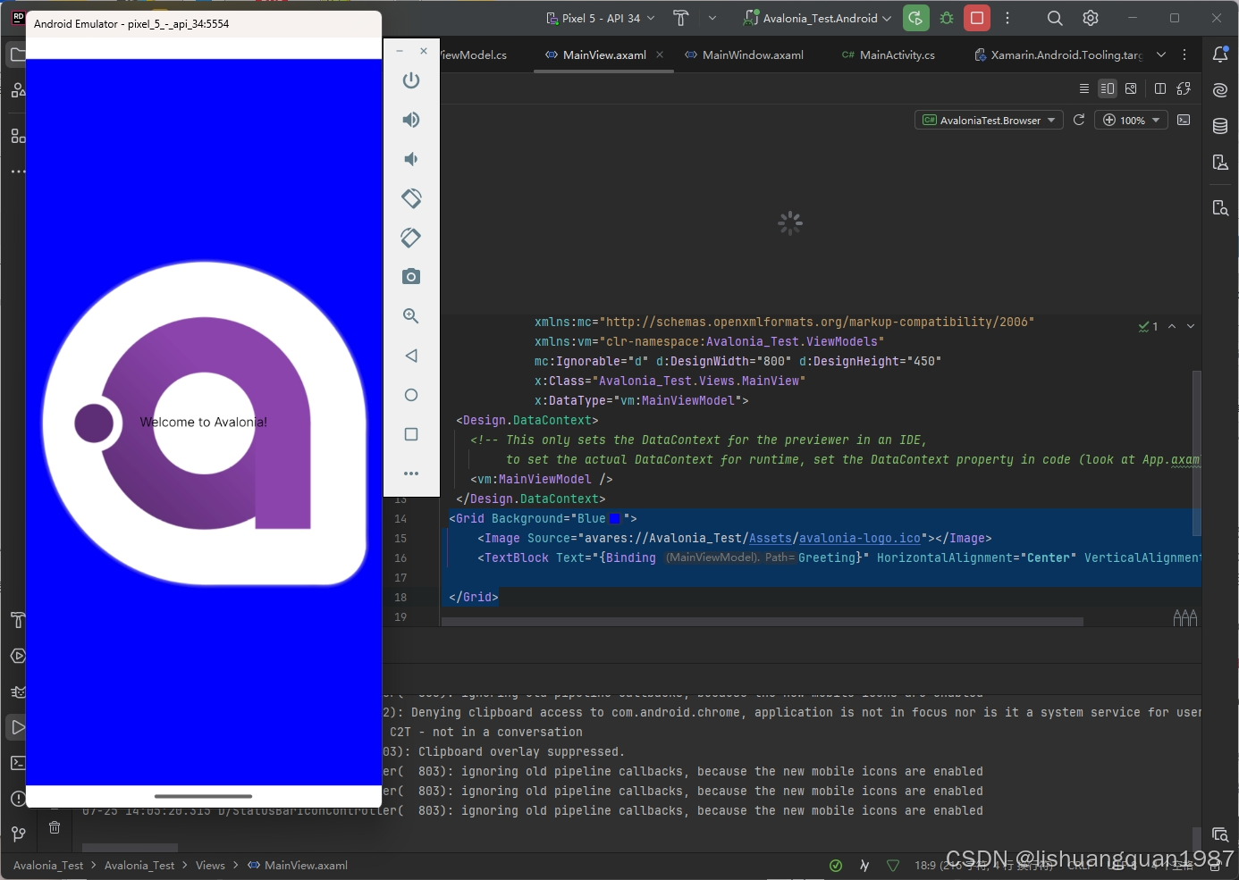Open the Run tool window play icon
This screenshot has height=880, width=1239.
(x=18, y=727)
